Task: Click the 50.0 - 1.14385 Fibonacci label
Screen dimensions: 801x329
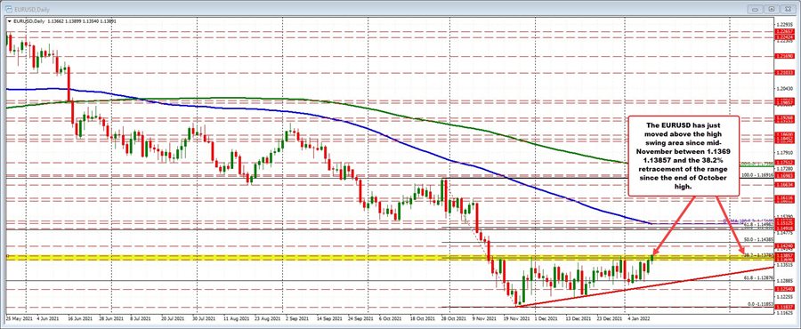Action: tap(758, 238)
